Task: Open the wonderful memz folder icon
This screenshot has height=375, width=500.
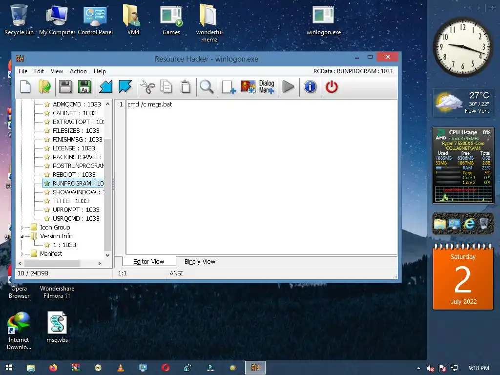Action: pos(209,23)
